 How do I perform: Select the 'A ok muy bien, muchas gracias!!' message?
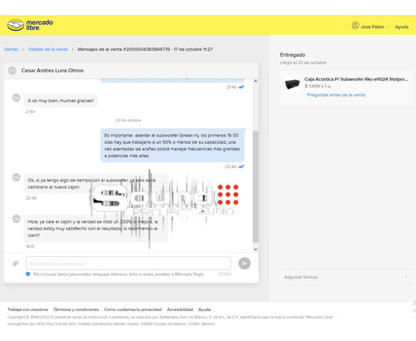click(61, 101)
